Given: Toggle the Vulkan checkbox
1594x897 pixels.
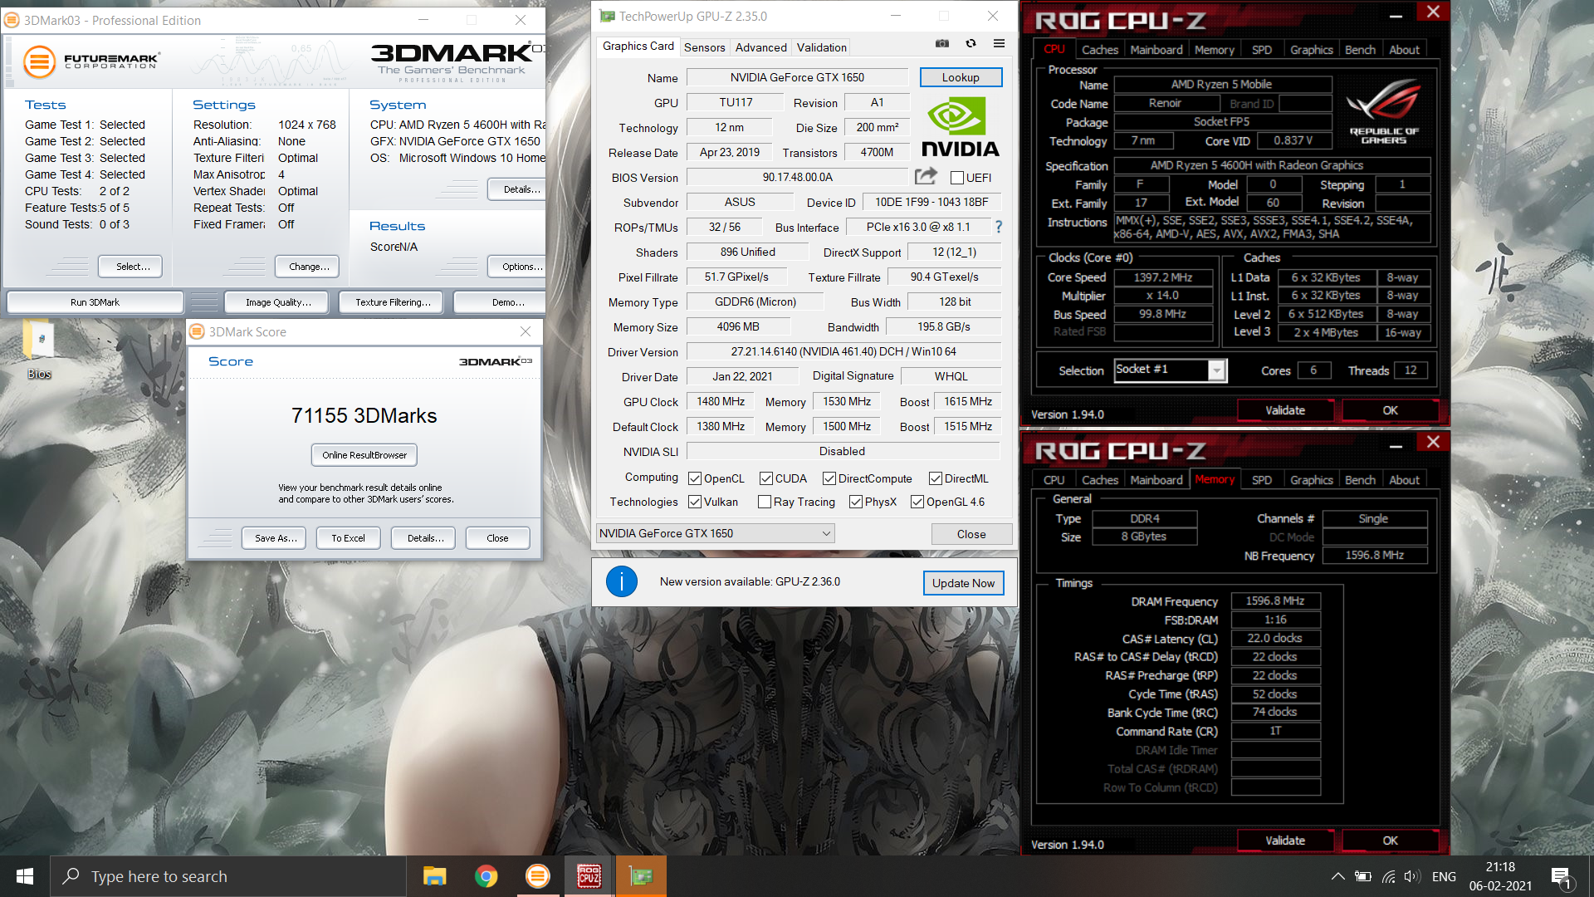Looking at the screenshot, I should [x=695, y=502].
